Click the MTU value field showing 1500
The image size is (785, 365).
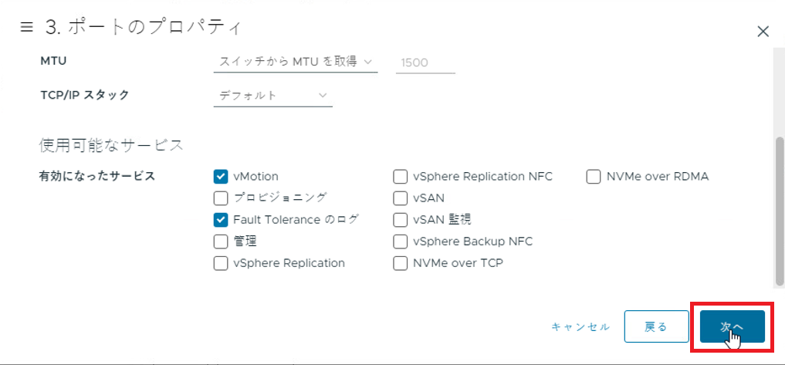point(425,63)
